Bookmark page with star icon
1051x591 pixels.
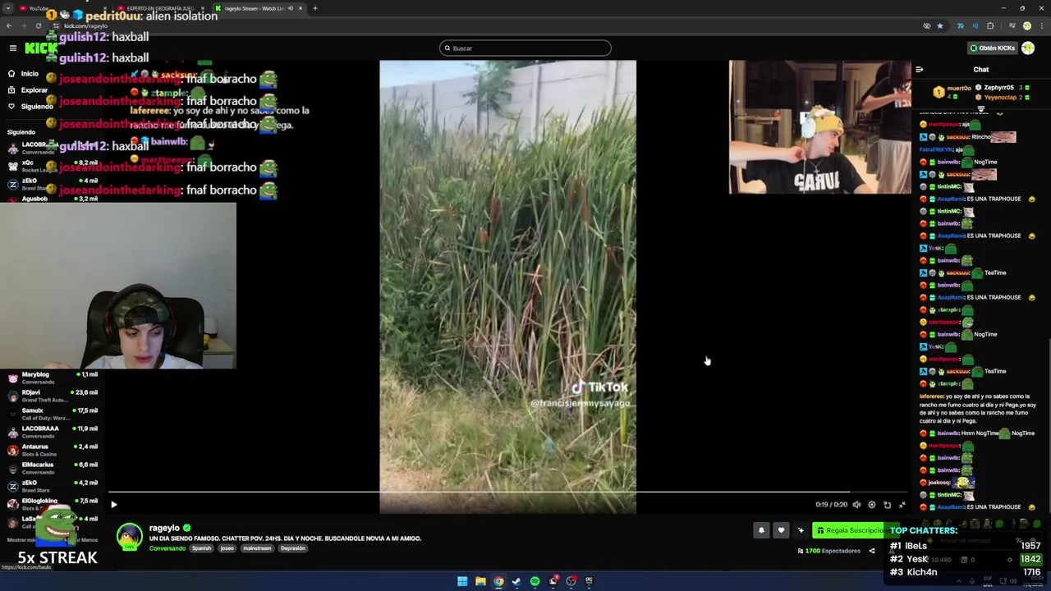point(940,25)
